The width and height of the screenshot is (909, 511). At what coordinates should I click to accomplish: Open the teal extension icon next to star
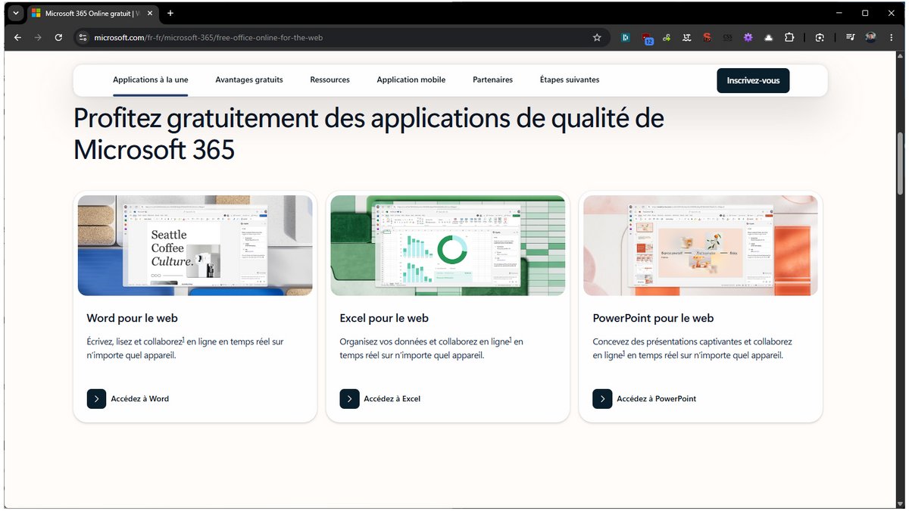626,37
